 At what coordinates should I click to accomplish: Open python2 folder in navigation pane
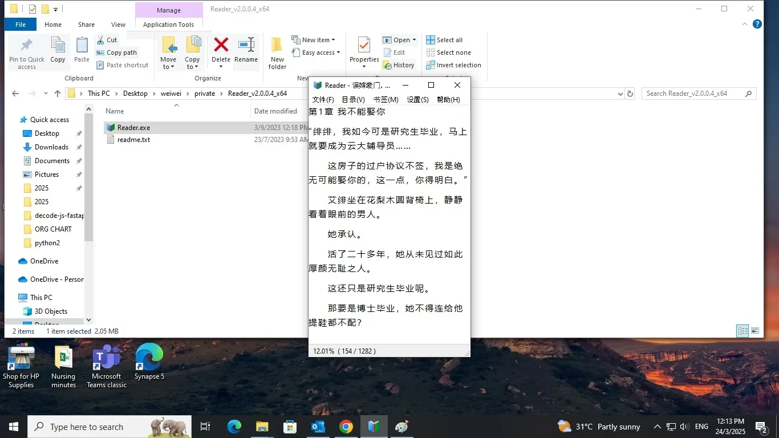click(47, 243)
